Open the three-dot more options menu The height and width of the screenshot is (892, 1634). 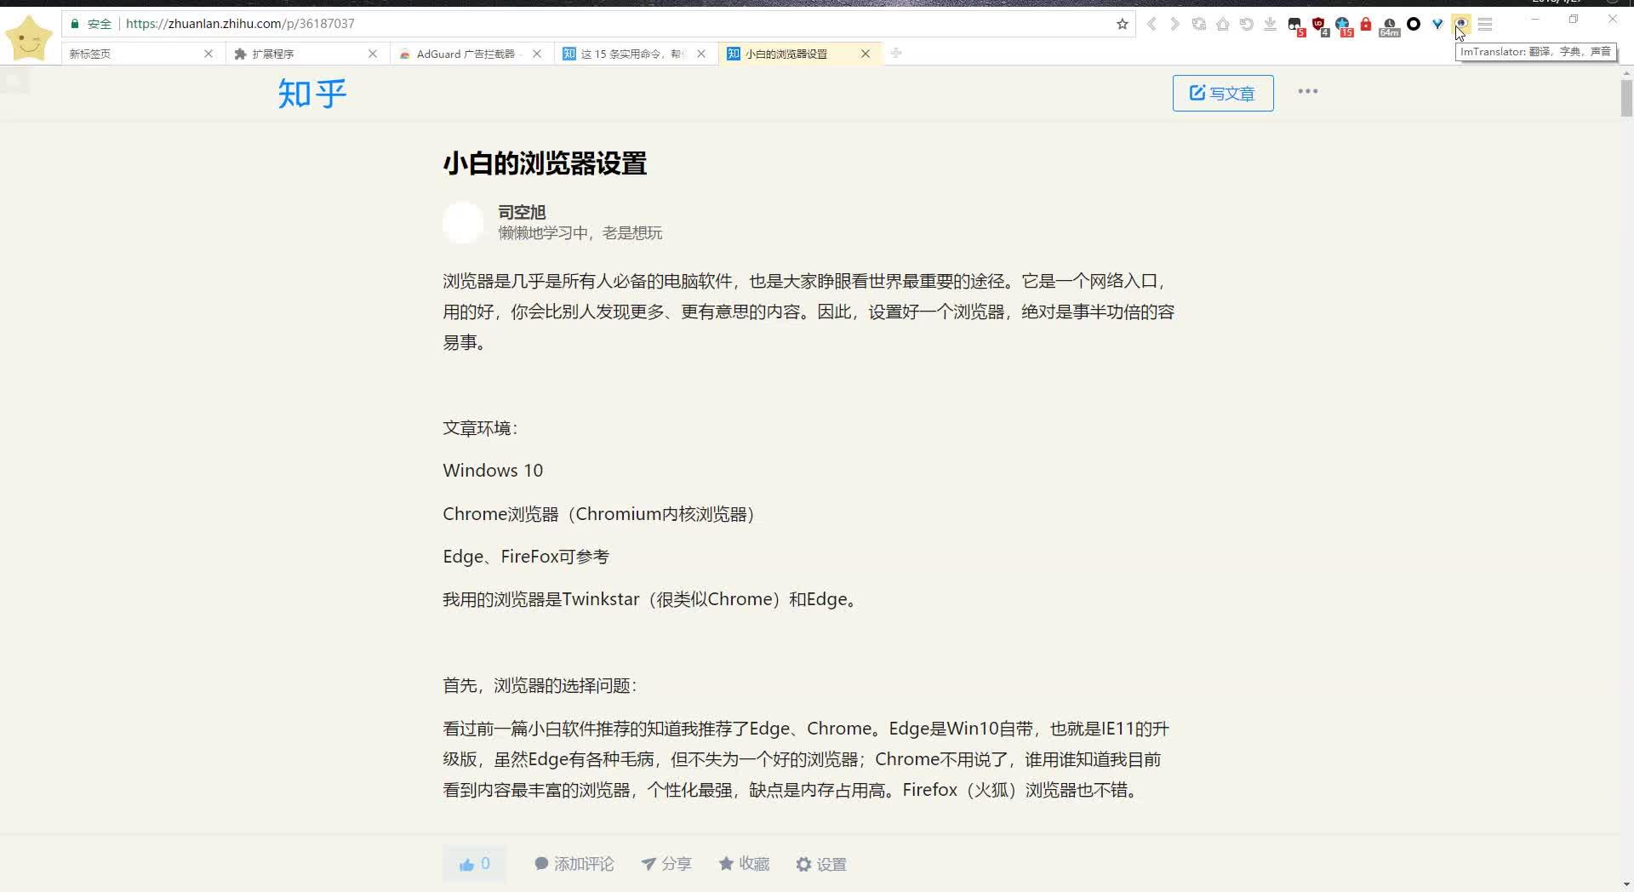1308,91
